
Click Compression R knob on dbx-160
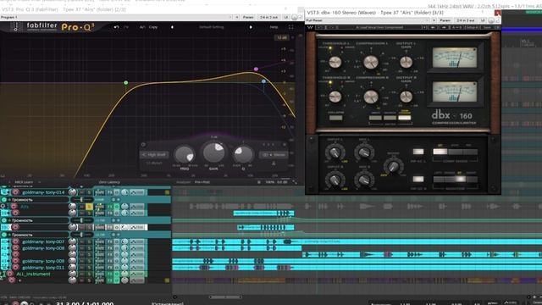[371, 97]
